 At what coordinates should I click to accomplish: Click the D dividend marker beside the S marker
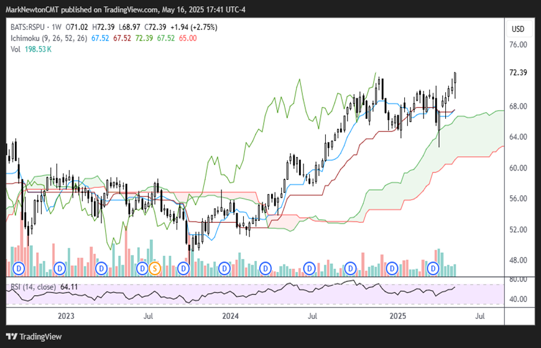(x=142, y=268)
